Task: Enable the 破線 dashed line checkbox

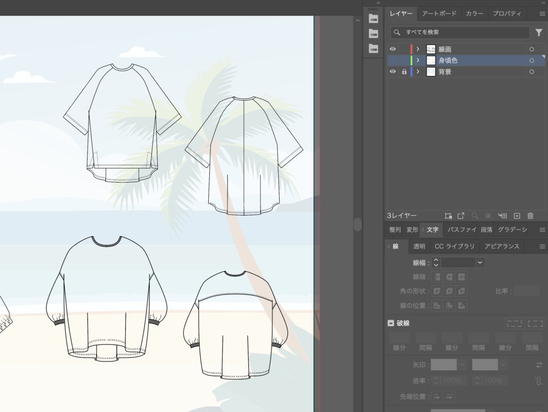Action: tap(391, 323)
